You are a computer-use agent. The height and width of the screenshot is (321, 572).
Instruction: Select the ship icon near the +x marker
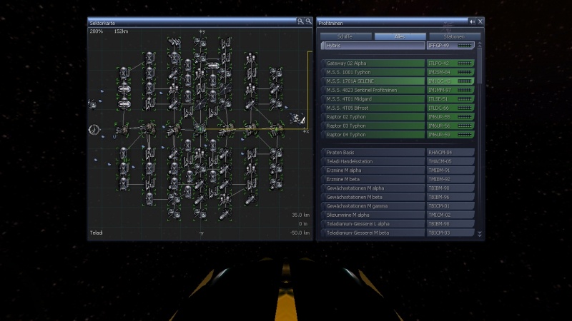click(295, 118)
